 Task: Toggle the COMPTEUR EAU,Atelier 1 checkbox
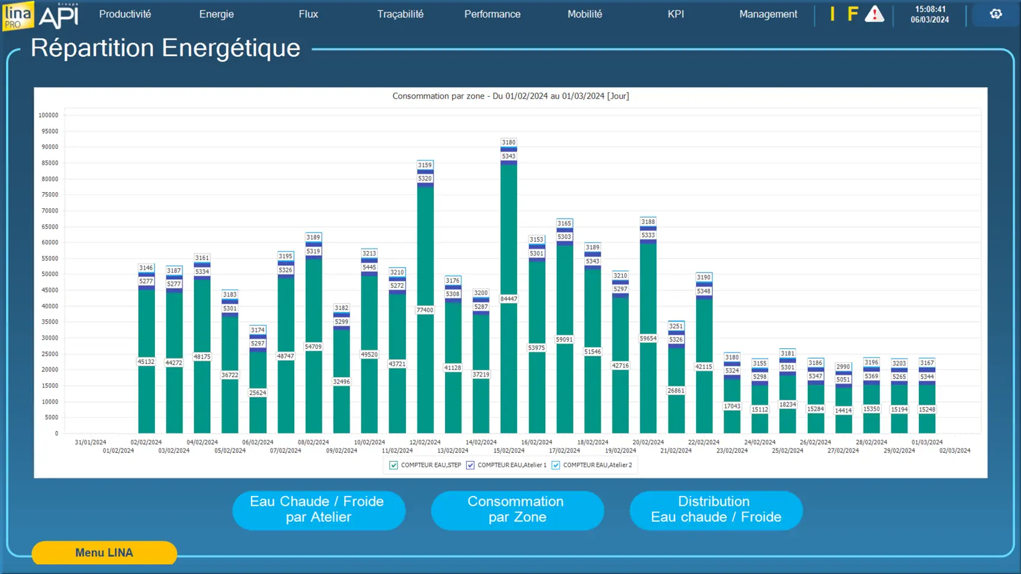coord(470,465)
